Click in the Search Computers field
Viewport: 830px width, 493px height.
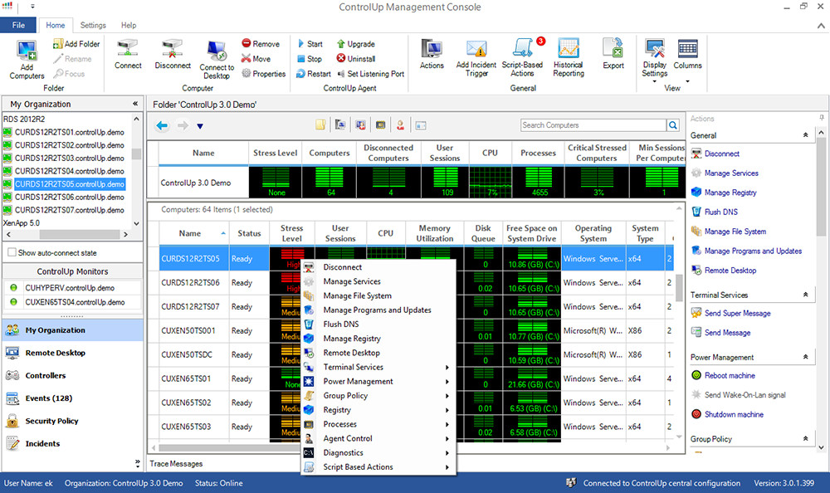click(593, 125)
